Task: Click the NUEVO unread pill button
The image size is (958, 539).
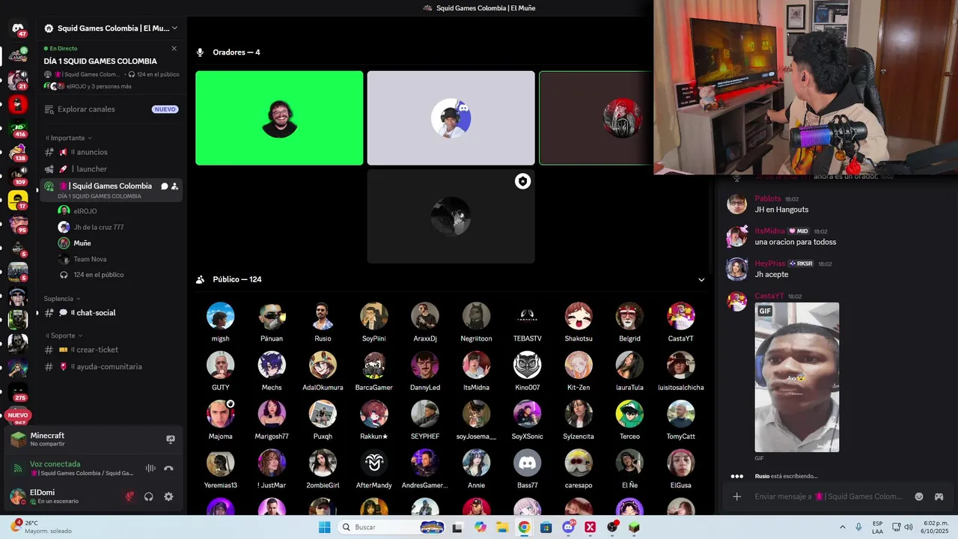Action: [x=18, y=415]
